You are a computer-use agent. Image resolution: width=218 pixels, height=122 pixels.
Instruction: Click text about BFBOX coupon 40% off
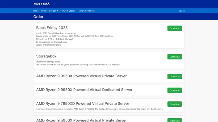click(78, 65)
